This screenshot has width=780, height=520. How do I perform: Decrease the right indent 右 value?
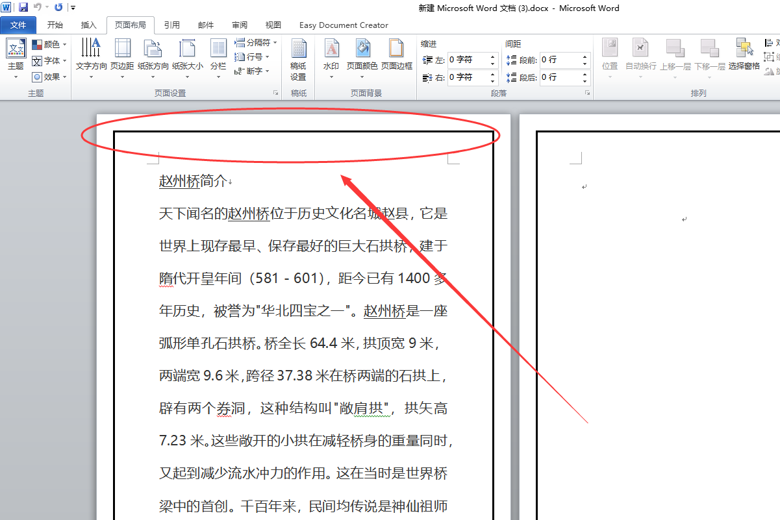(493, 81)
